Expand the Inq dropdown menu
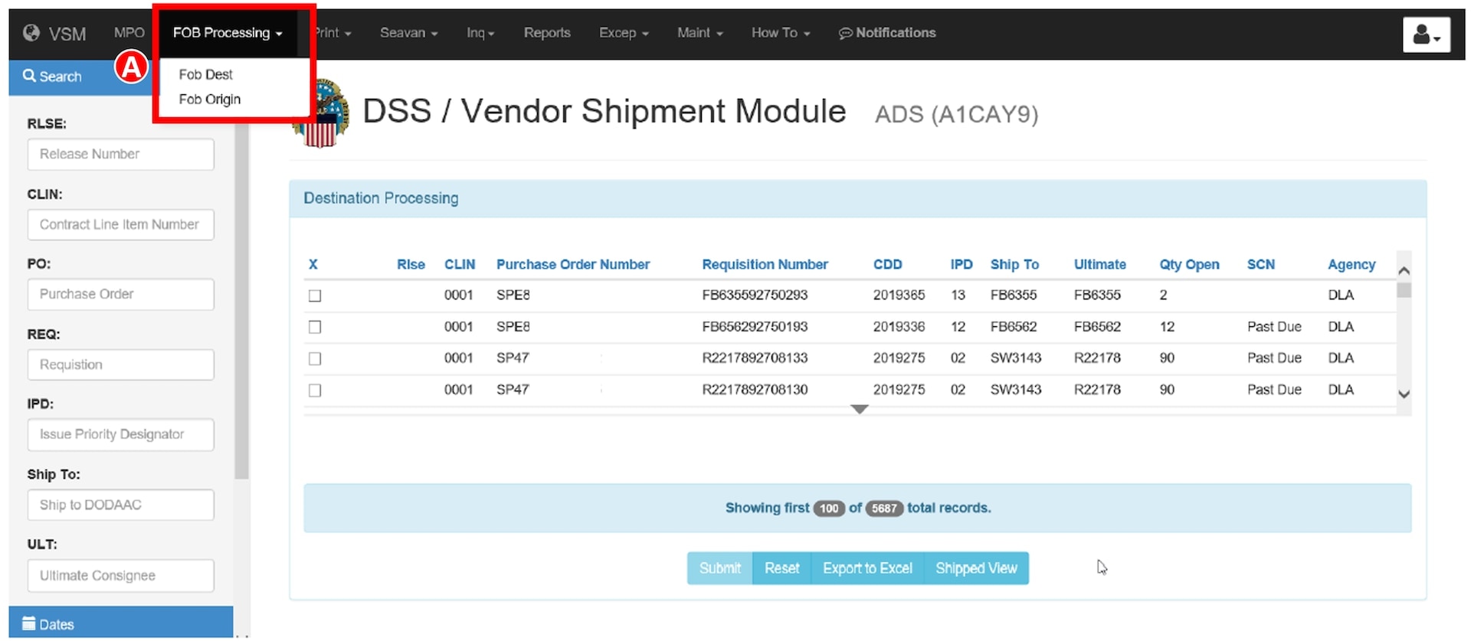Viewport: 1471px width, 641px height. [480, 33]
